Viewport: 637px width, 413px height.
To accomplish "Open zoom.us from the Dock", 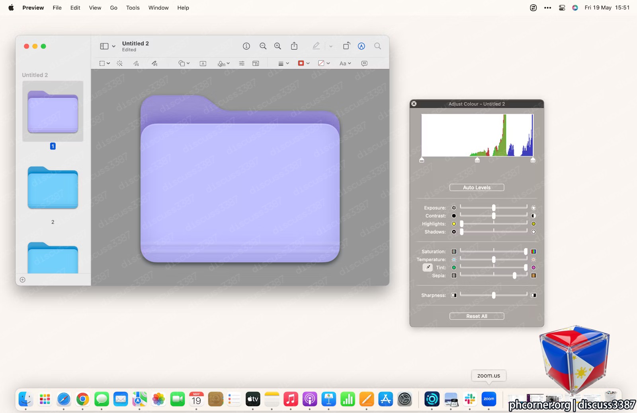I will click(x=489, y=399).
